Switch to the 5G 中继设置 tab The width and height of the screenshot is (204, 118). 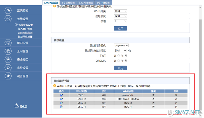pyautogui.click(x=103, y=3)
